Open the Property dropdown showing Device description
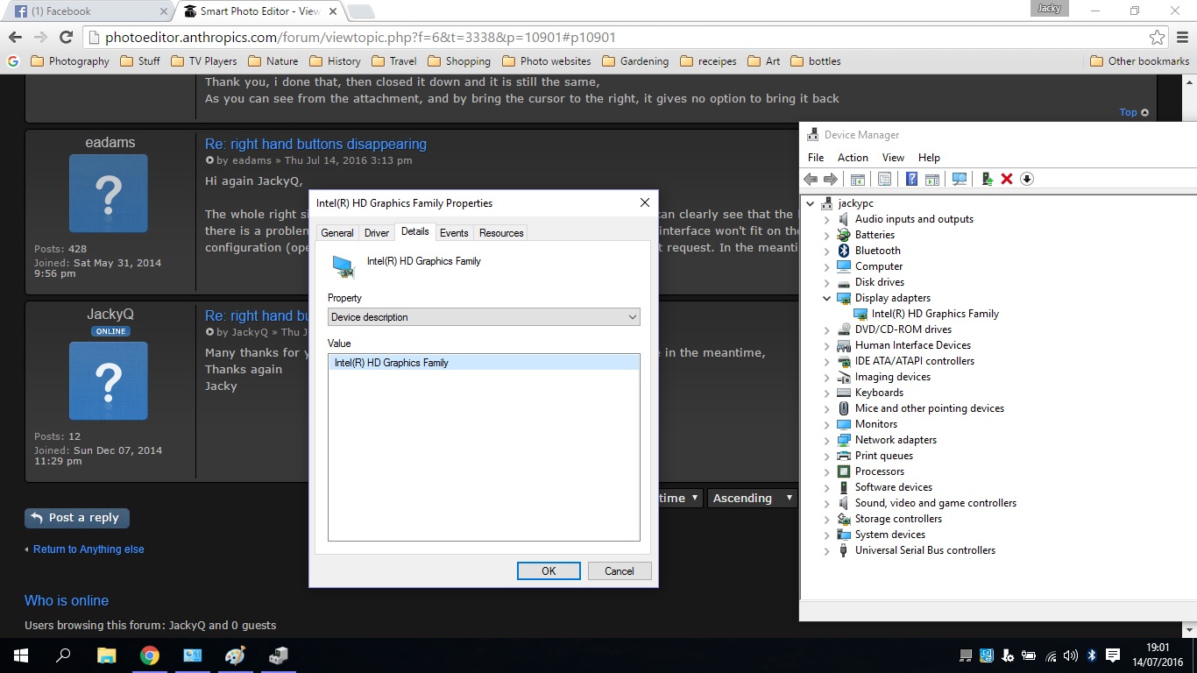 pos(484,317)
